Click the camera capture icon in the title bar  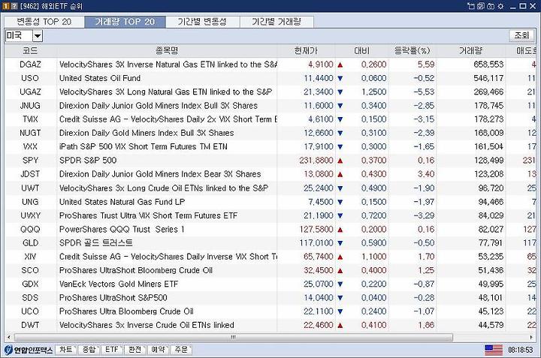coord(491,6)
